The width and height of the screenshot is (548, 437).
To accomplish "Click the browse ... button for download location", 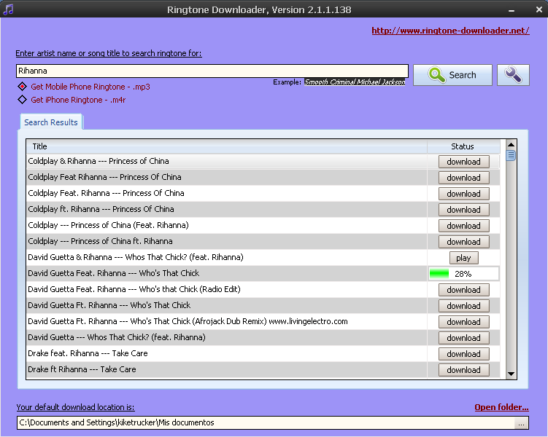I will (521, 423).
